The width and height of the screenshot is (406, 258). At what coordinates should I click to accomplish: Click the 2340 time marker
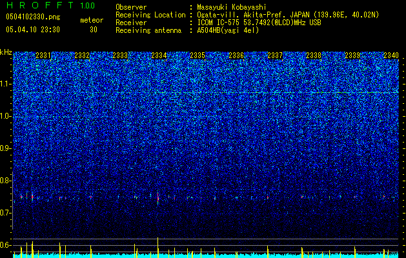point(391,55)
